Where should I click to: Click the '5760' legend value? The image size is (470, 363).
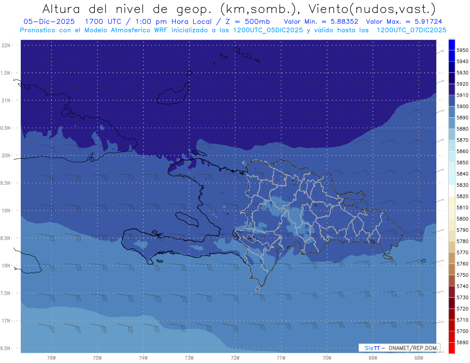pos(463,264)
